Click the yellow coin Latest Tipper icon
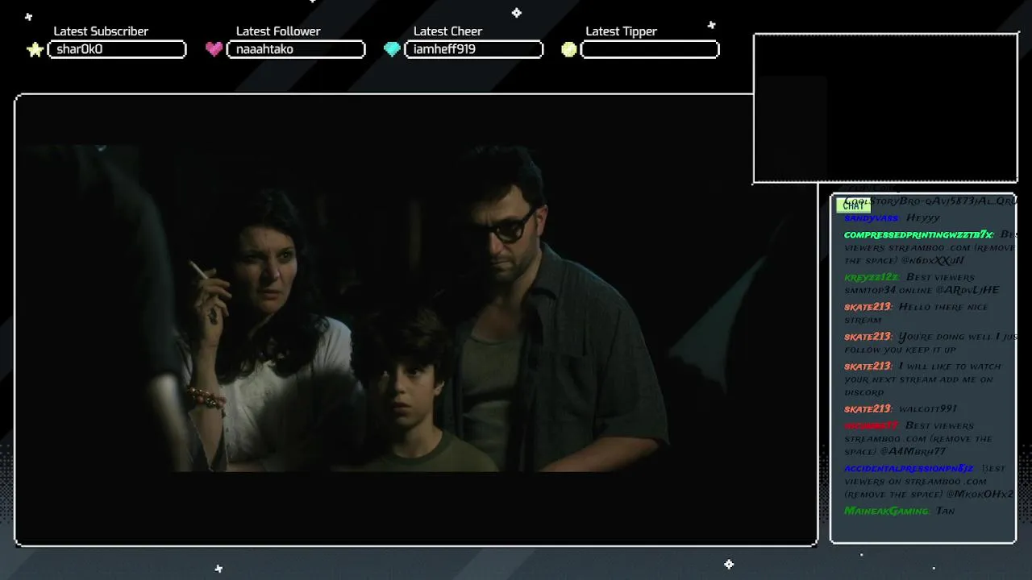Screen dimensions: 1032x580 point(569,49)
